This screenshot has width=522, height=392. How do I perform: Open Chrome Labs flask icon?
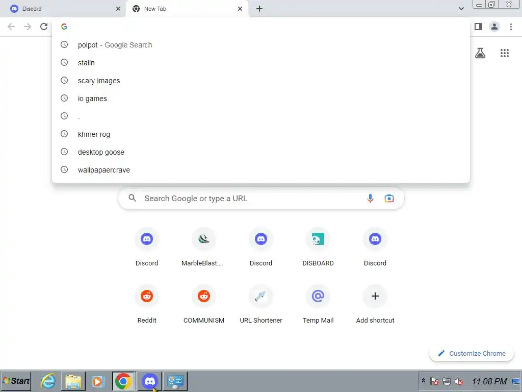(480, 53)
